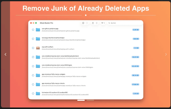171x109 pixels.
Task: Click the 28.14 KB size badge
Action: [x=135, y=75]
